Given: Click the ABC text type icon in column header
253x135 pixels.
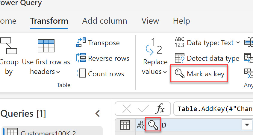Looking at the screenshot, I should pyautogui.click(x=140, y=125).
